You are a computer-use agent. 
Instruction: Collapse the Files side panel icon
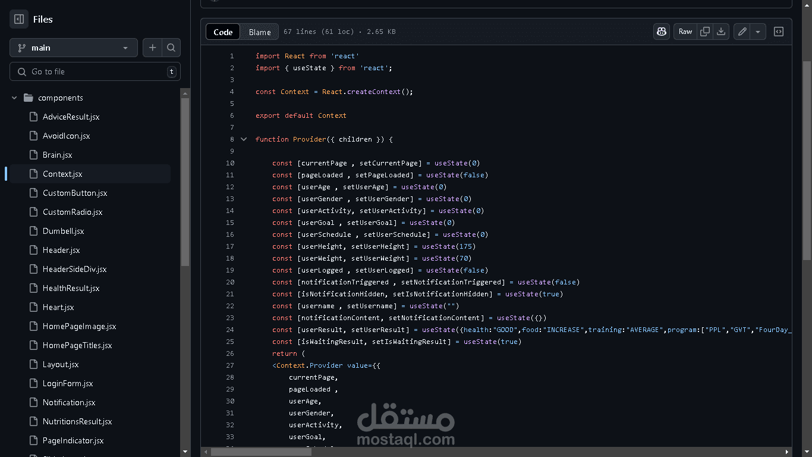19,19
